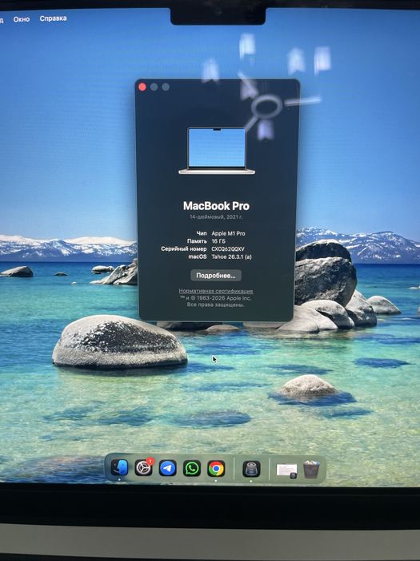This screenshot has height=561, width=420.
Task: Switch to Google Chrome in the Dock
Action: click(216, 468)
